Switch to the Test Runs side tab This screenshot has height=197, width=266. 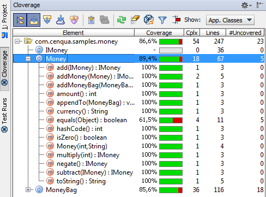4,115
